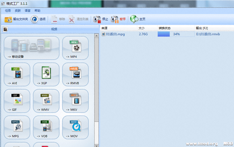The image size is (234, 147).
Task: Click the E:\01话(0).rmvb output path
Action: [208, 34]
